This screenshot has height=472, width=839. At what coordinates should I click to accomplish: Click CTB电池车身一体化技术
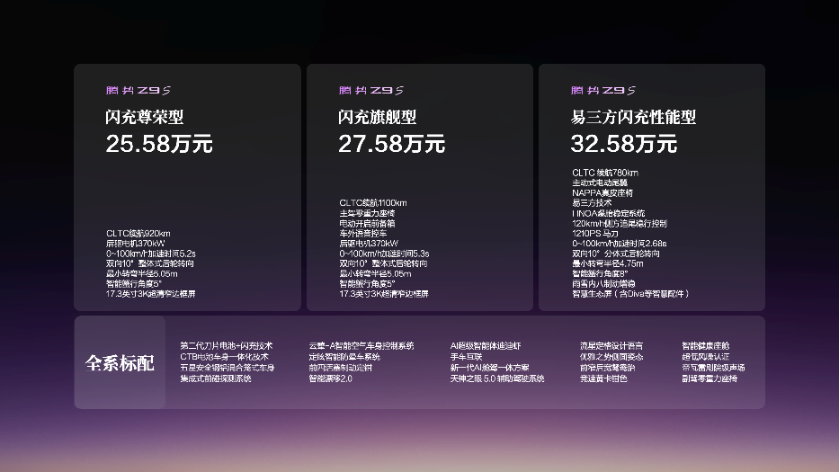224,357
